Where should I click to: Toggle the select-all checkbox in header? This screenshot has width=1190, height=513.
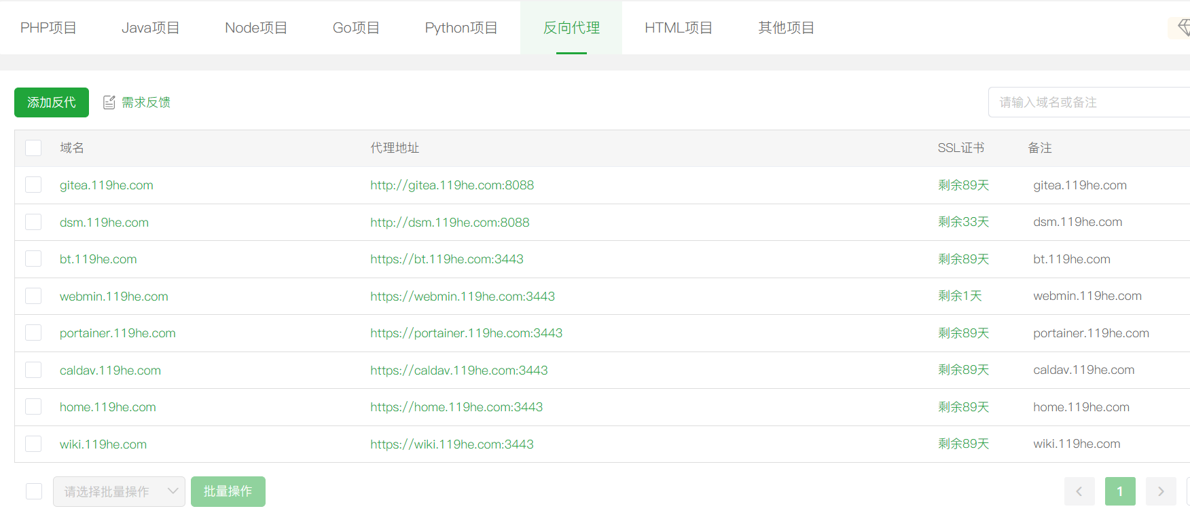point(33,148)
